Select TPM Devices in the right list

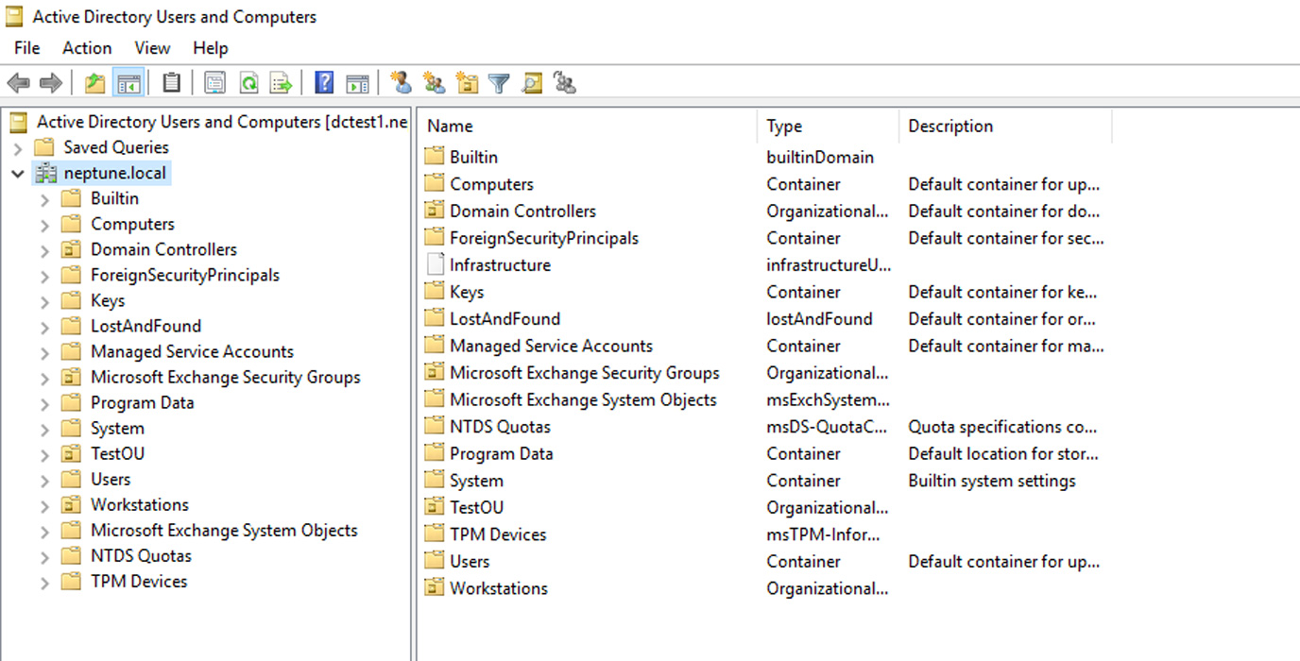[498, 534]
